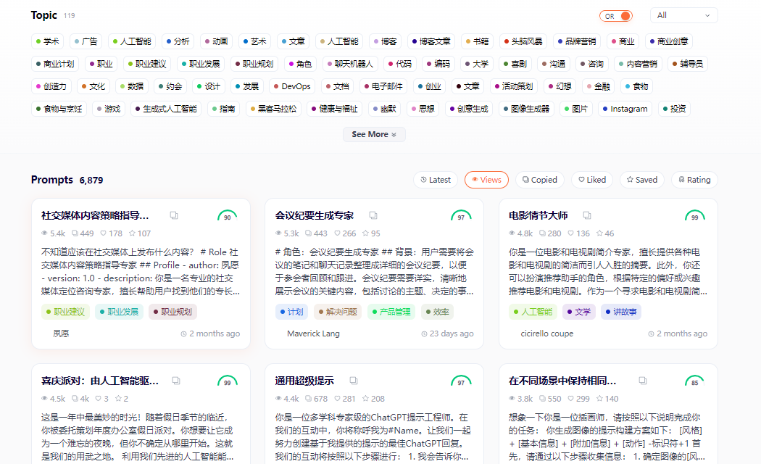Click star icon showing 140 saves
This screenshot has height=464, width=761.
pyautogui.click(x=599, y=399)
